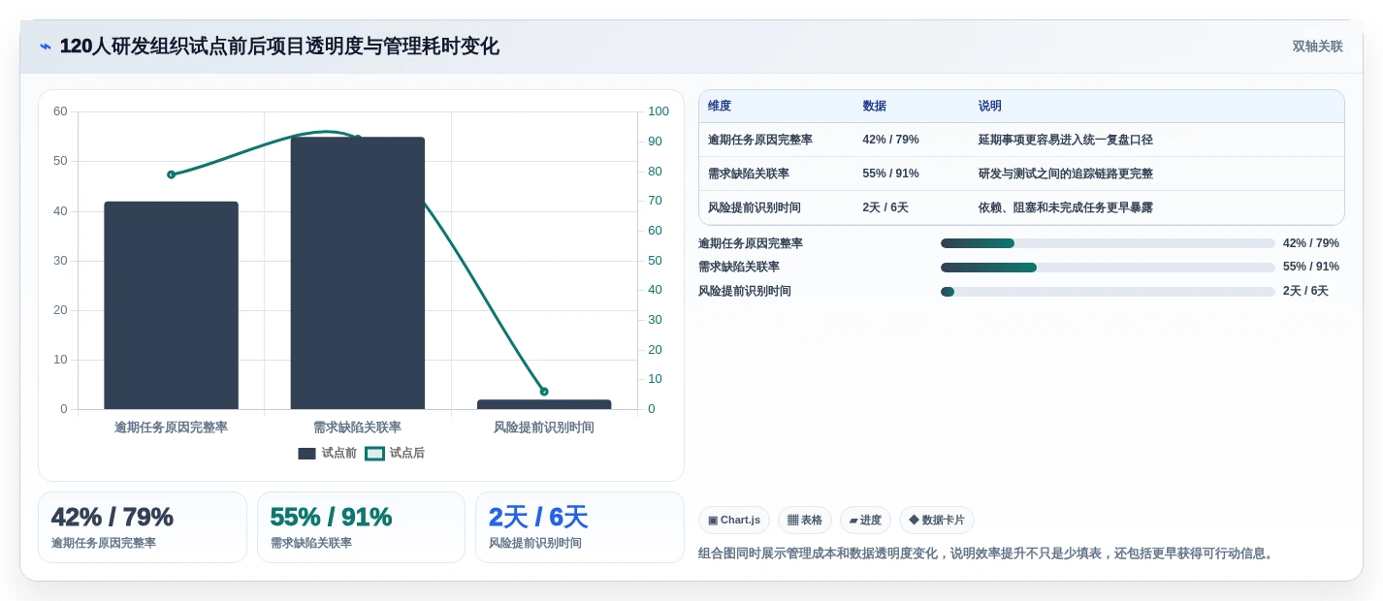Click x-axis label 需求缺陷关联率
The width and height of the screenshot is (1383, 601).
pyautogui.click(x=357, y=427)
